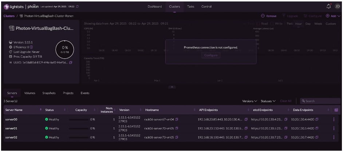Copy hostname rack06-server67-vm04

tap(177, 119)
